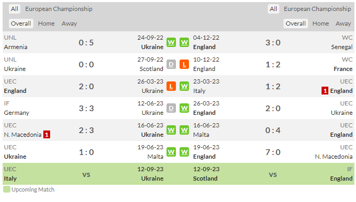Image resolution: width=356 pixels, height=202 pixels.
Task: Click the grey D badge for Germany–Ukraine
Action: (171, 108)
